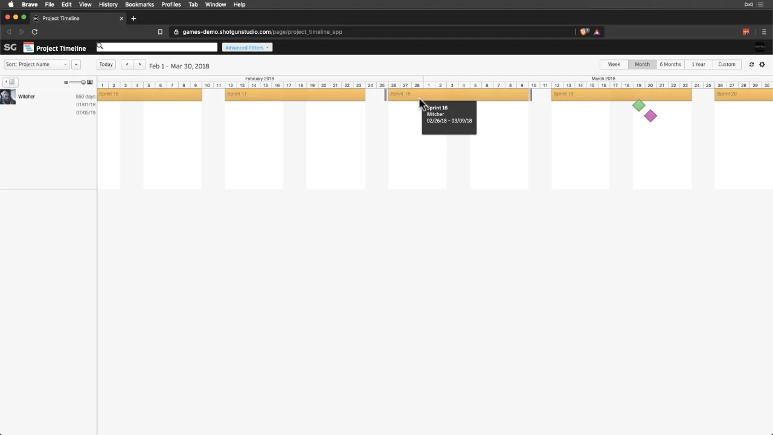This screenshot has height=435, width=773.
Task: Click the add project button
Action: 10,82
